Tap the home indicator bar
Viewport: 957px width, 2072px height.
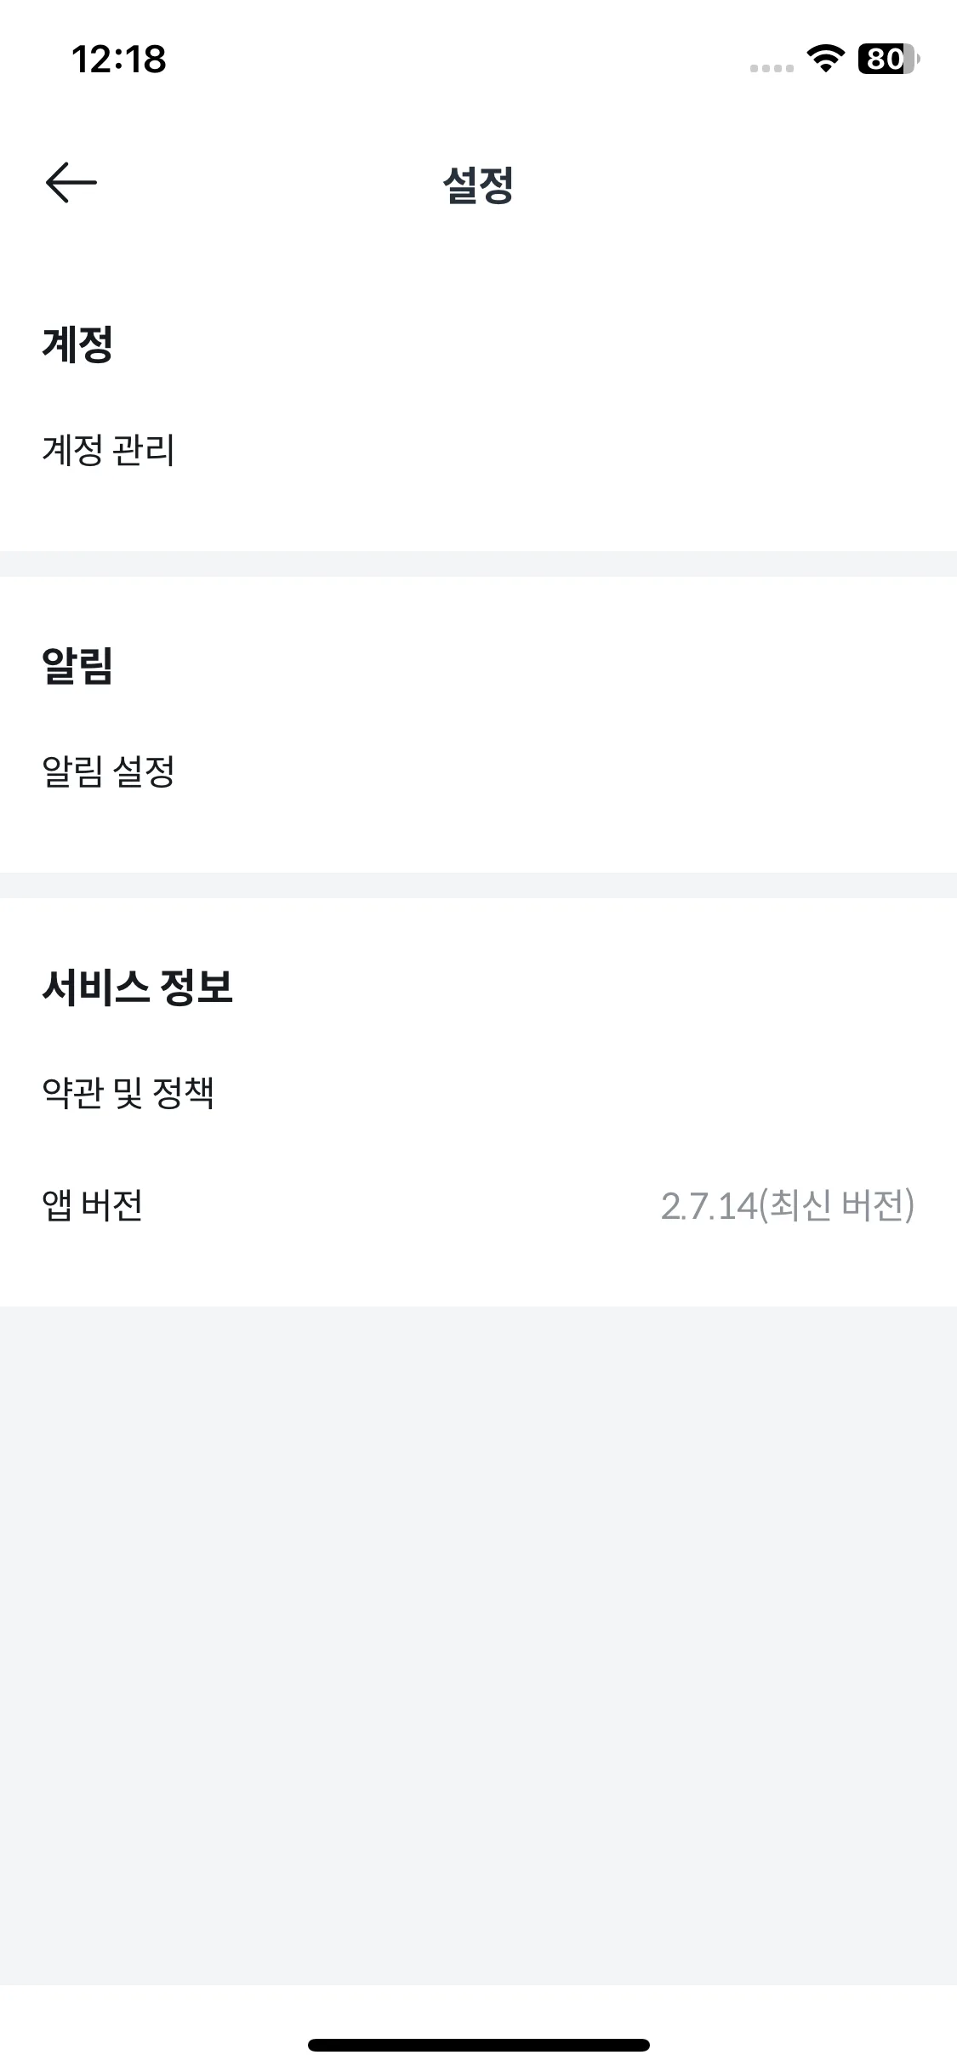[x=479, y=2045]
